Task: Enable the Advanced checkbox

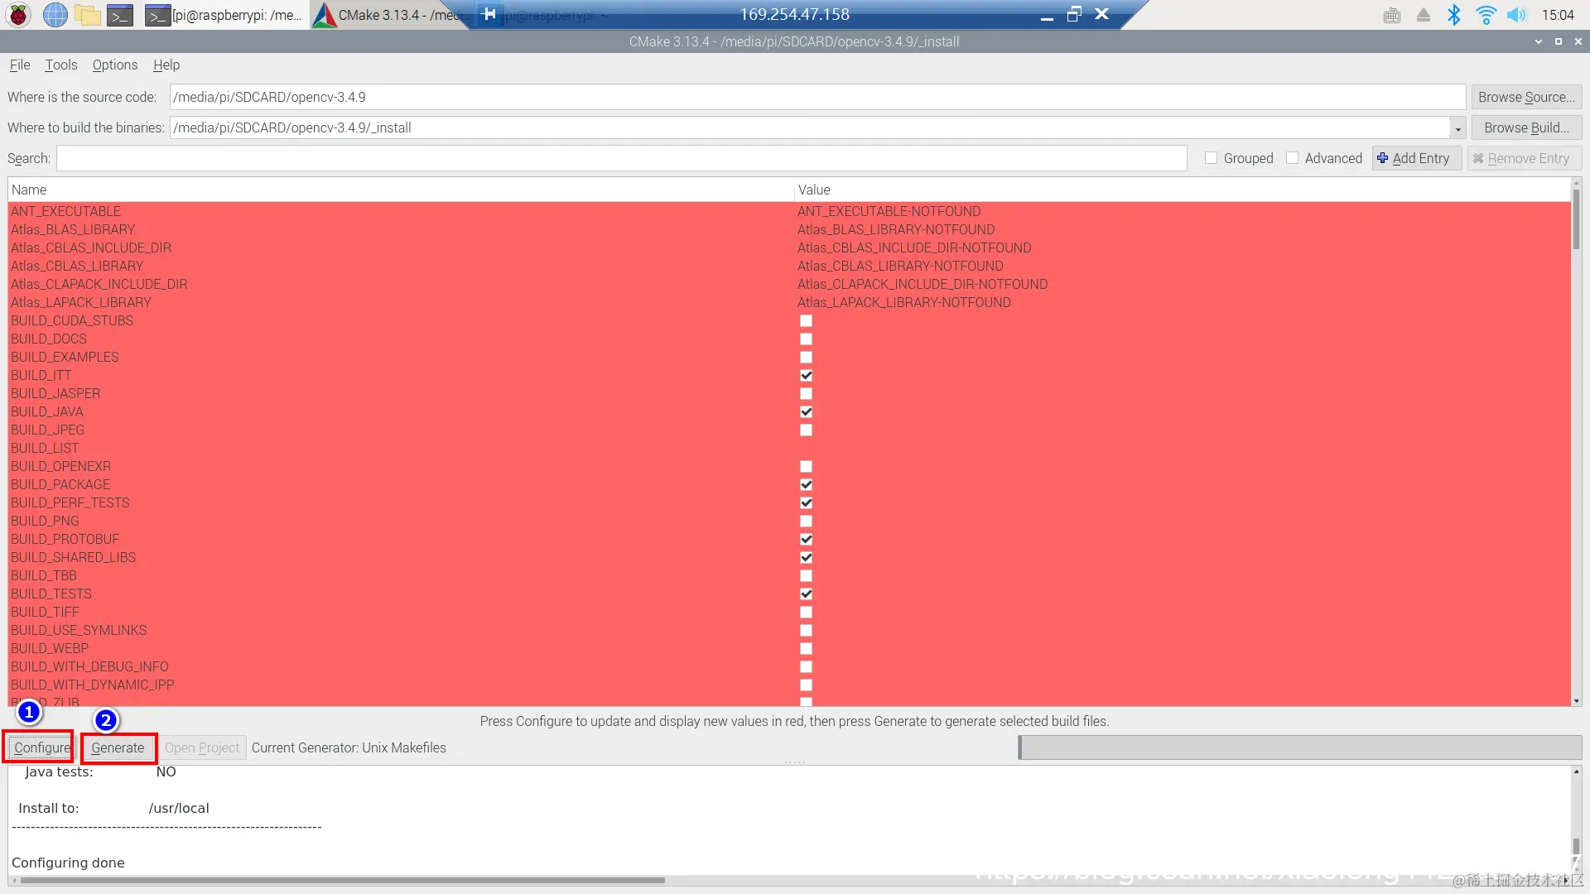Action: 1292,158
